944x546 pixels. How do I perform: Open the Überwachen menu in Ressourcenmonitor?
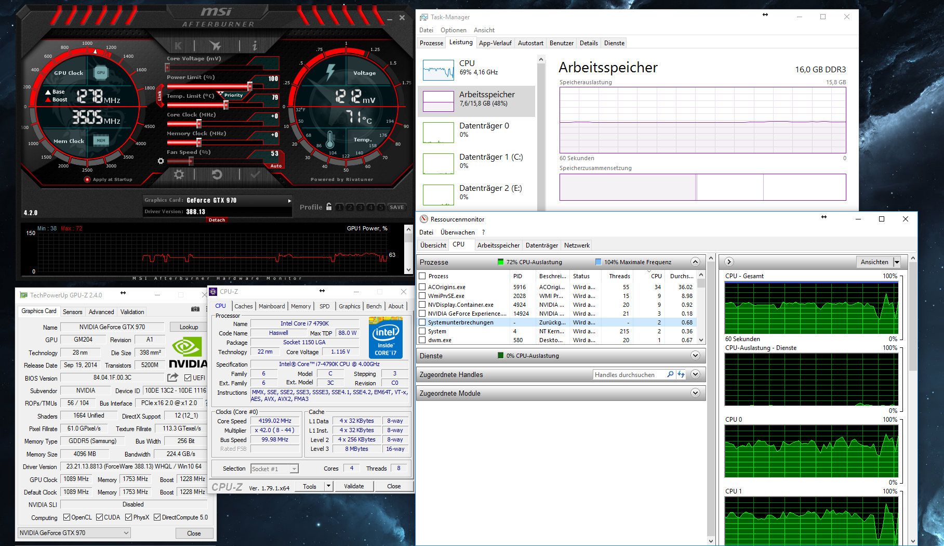click(x=458, y=232)
